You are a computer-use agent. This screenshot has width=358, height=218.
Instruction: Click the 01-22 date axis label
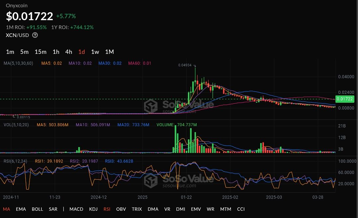pyautogui.click(x=186, y=197)
